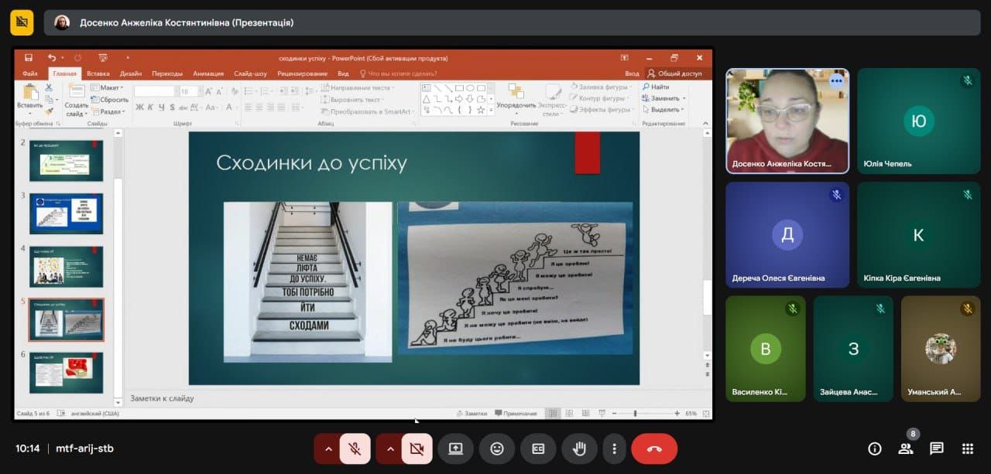Select slide 6 thumbnail

point(66,373)
